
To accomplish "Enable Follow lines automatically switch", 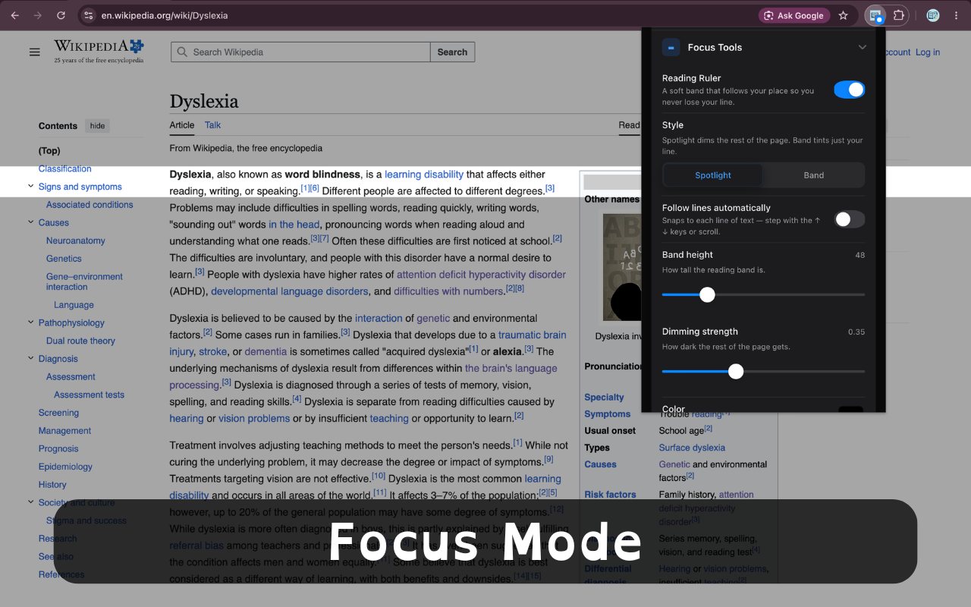I will tap(849, 219).
